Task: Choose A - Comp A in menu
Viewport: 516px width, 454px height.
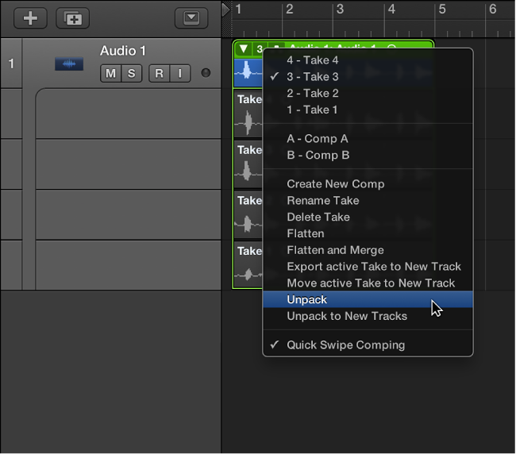Action: (x=317, y=139)
